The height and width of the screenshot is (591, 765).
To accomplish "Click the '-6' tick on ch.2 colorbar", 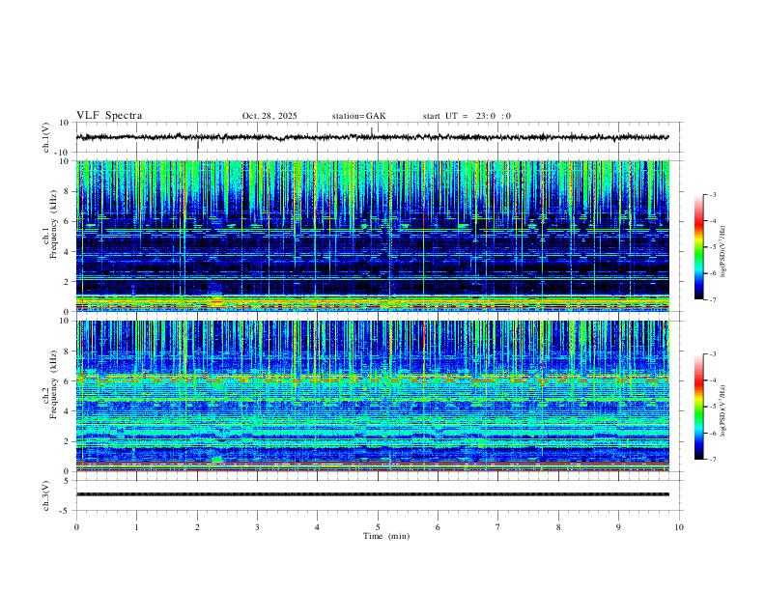I will pyautogui.click(x=712, y=433).
